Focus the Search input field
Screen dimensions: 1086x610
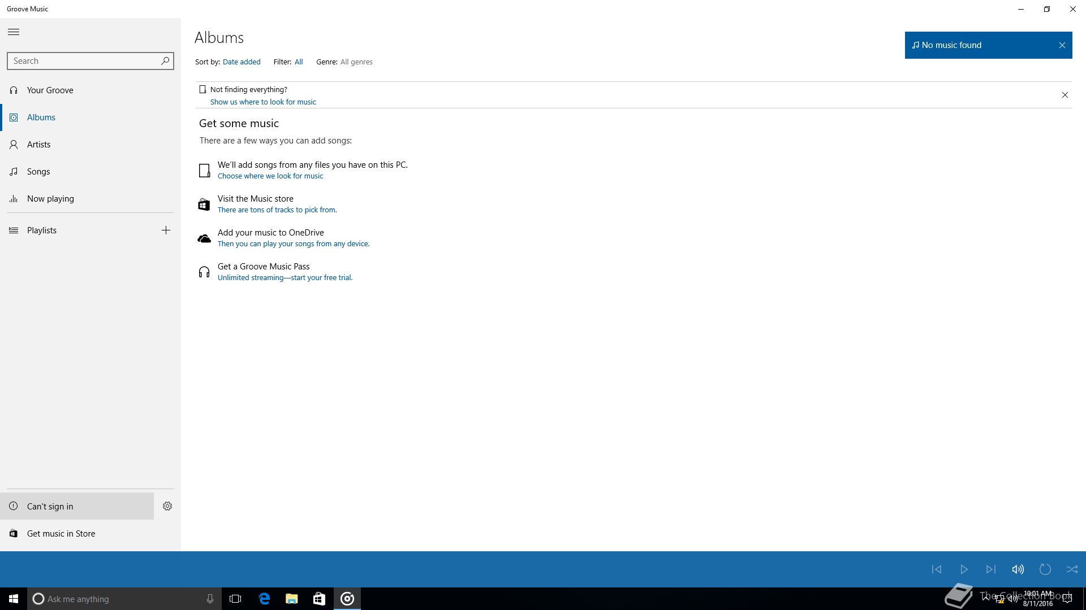click(90, 61)
